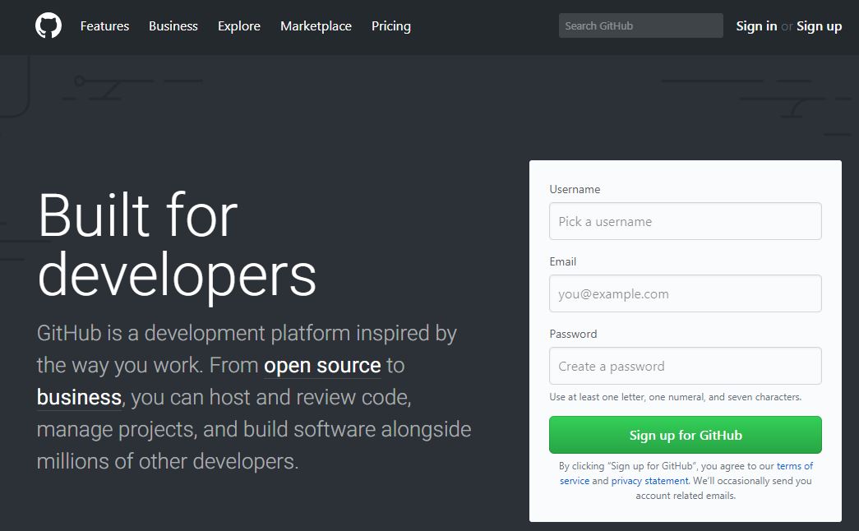Image resolution: width=859 pixels, height=531 pixels.
Task: Open the Features page
Action: click(104, 26)
